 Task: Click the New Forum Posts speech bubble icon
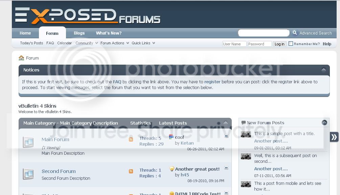click(x=244, y=123)
